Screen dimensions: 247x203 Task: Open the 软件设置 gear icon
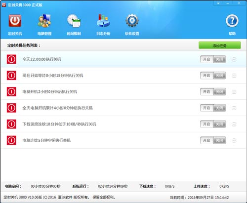132,21
